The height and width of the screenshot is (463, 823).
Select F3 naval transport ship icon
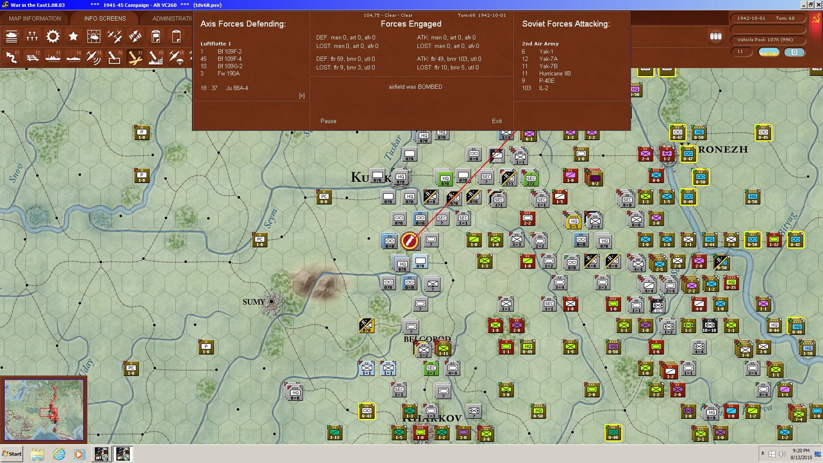point(53,57)
